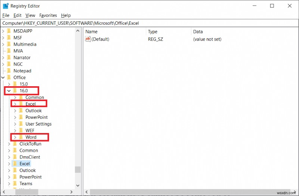This screenshot has height=196, width=299.
Task: Select the PowerPoint key above Teams
Action: (31, 177)
